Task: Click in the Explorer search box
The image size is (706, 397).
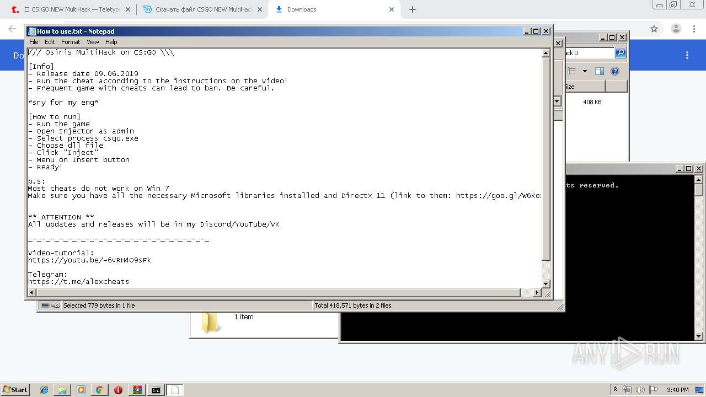Action: tap(589, 53)
